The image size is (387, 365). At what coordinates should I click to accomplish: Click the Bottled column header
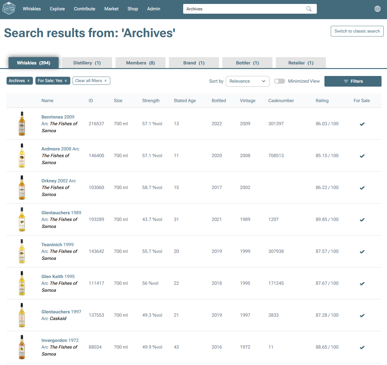(219, 101)
